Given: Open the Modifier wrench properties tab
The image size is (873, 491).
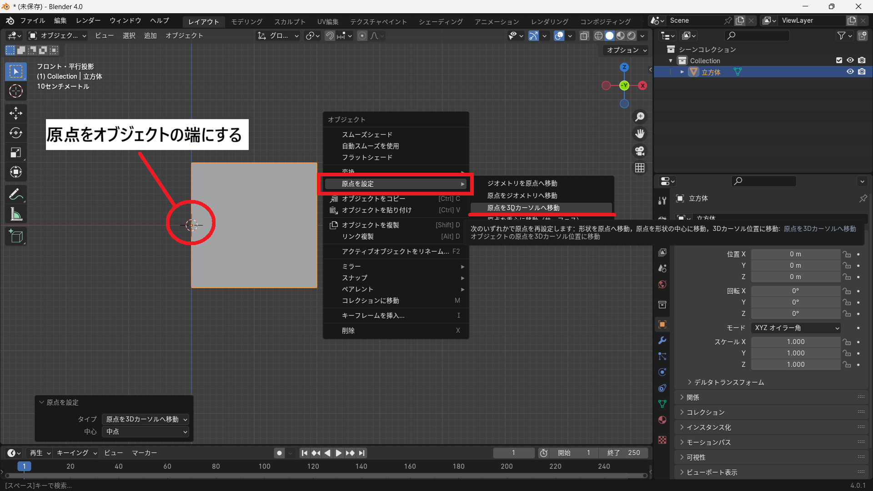Looking at the screenshot, I should 662,341.
